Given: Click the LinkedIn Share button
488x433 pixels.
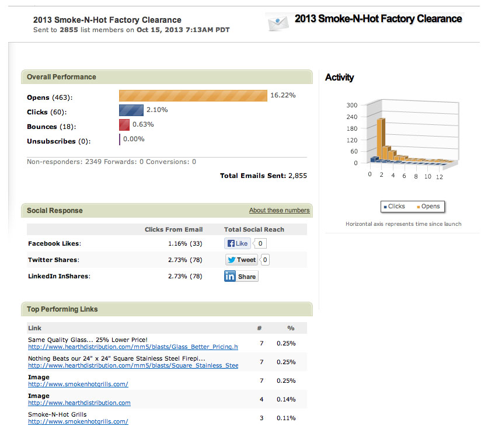Looking at the screenshot, I should pos(241,276).
